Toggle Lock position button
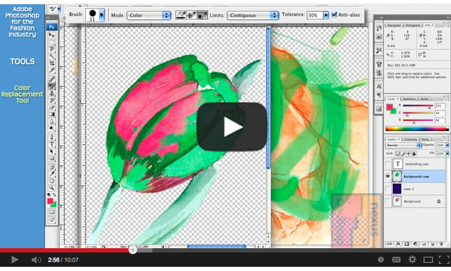The width and height of the screenshot is (451, 271). point(409,154)
